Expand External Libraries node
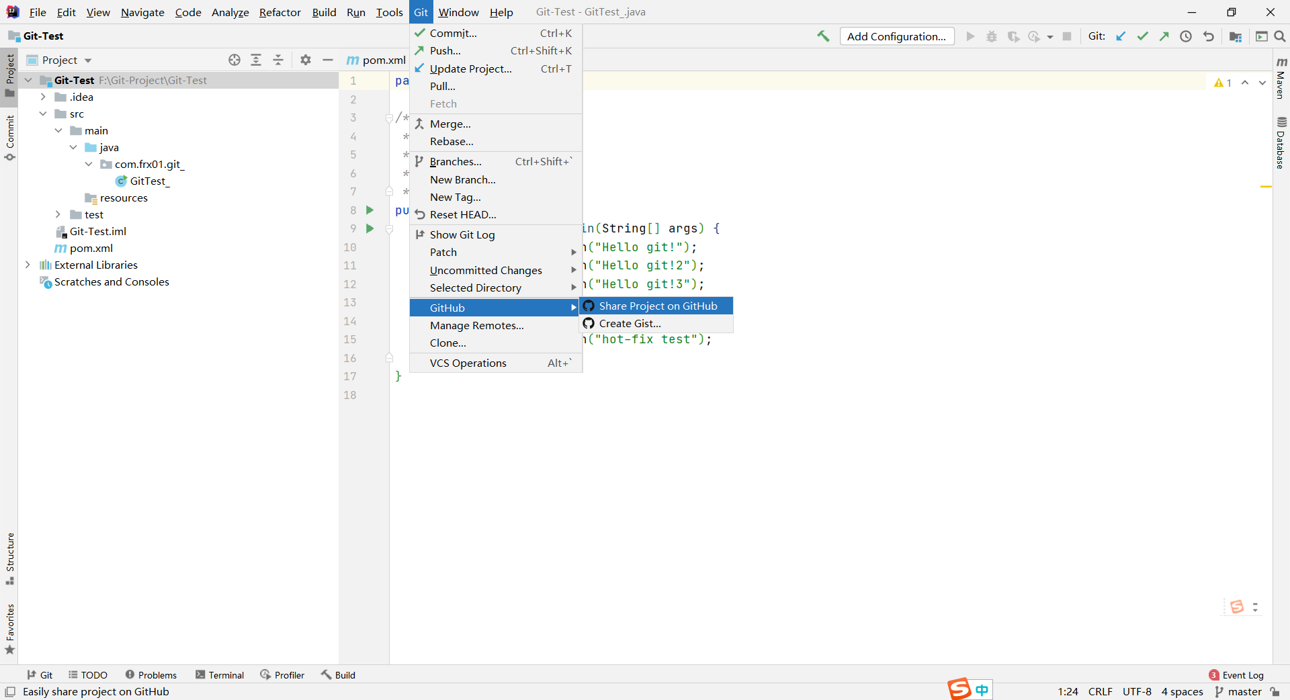This screenshot has width=1290, height=700. tap(28, 265)
